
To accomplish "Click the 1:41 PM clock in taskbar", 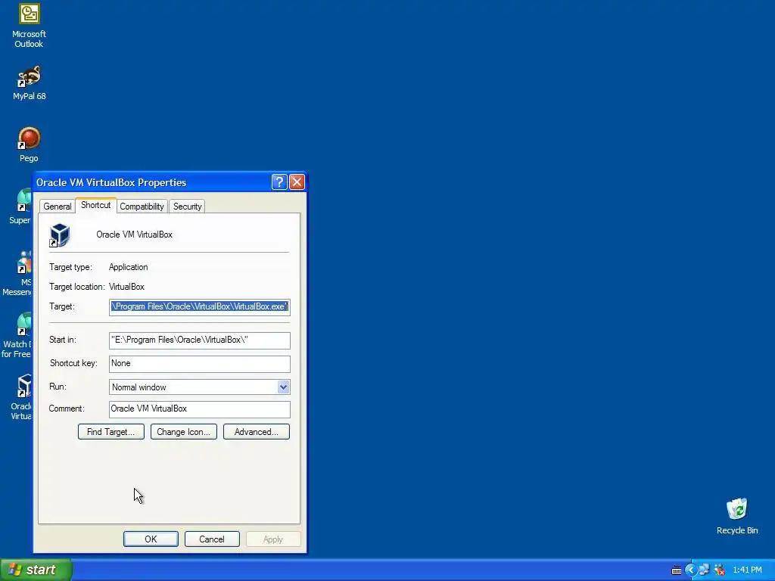I will pos(747,570).
